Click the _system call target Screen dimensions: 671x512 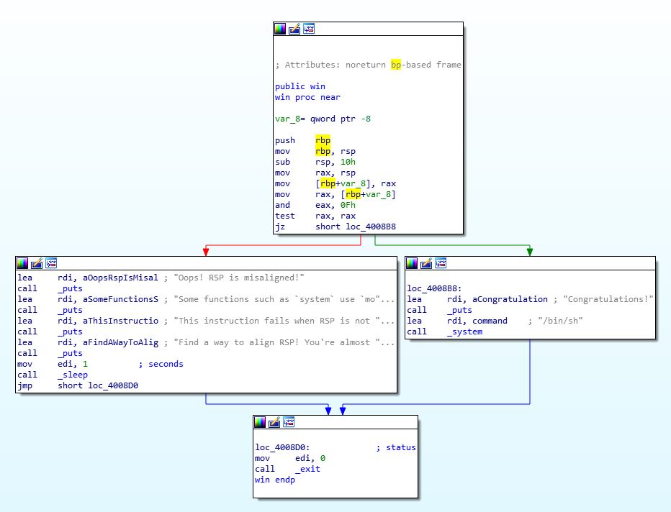[x=465, y=332]
